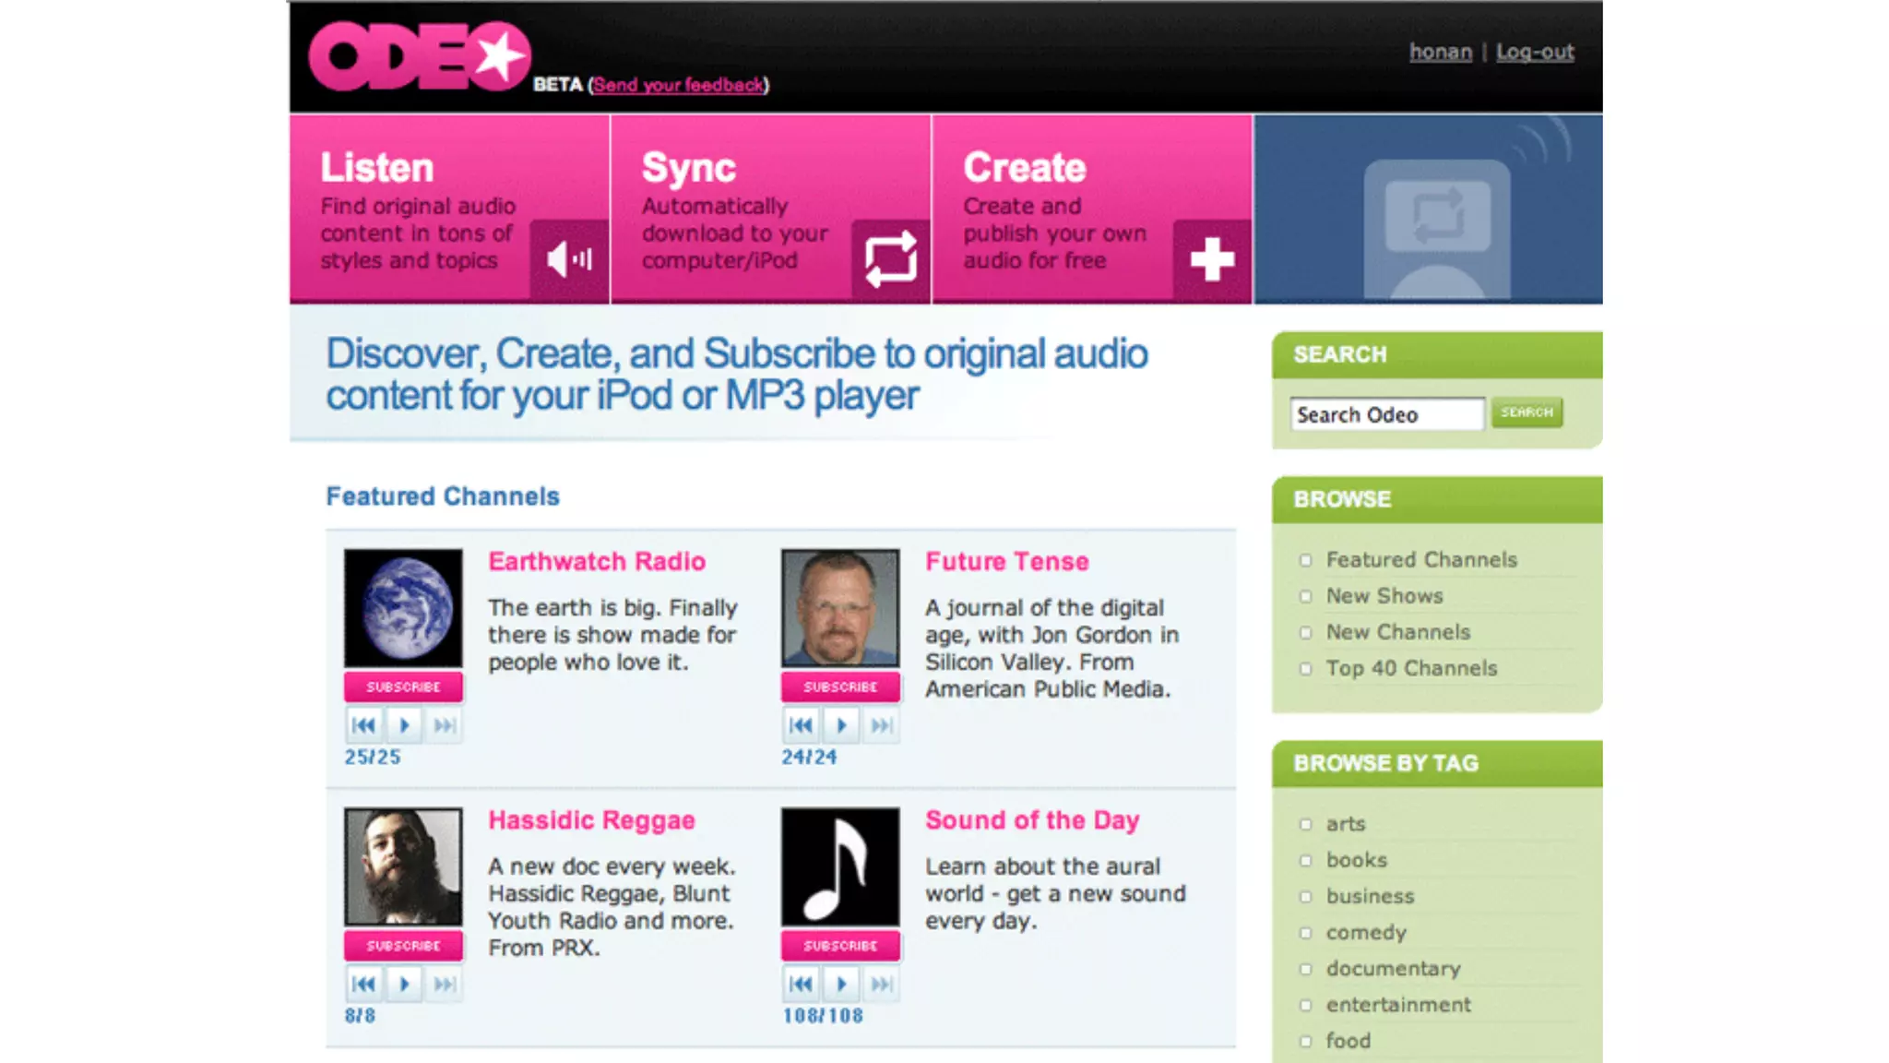This screenshot has width=1889, height=1063.
Task: Click the Search Odeo input field
Action: pyautogui.click(x=1386, y=414)
